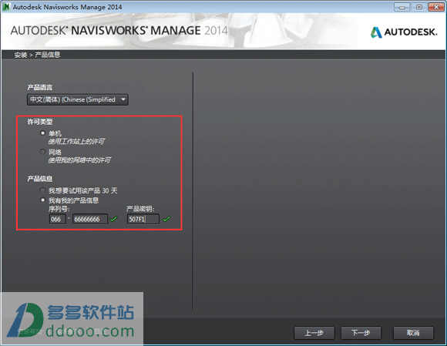
Task: Click the 使用工作站上的许可 description text
Action: pos(76,141)
